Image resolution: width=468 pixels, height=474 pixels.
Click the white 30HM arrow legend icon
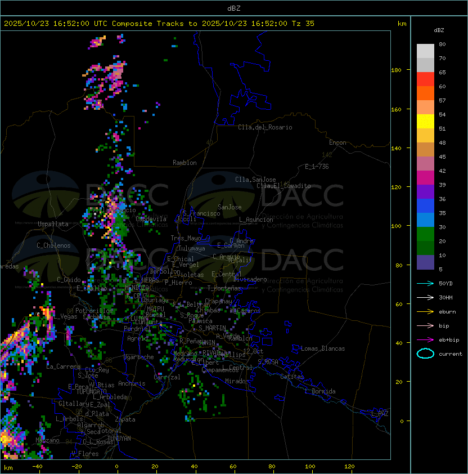pyautogui.click(x=425, y=297)
